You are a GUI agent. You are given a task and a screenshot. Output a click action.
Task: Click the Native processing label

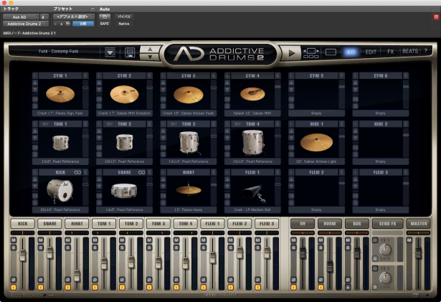(124, 24)
